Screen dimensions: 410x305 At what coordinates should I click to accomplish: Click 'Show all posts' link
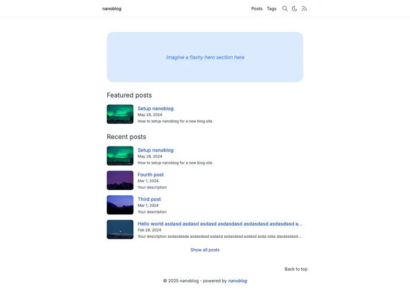(205, 250)
